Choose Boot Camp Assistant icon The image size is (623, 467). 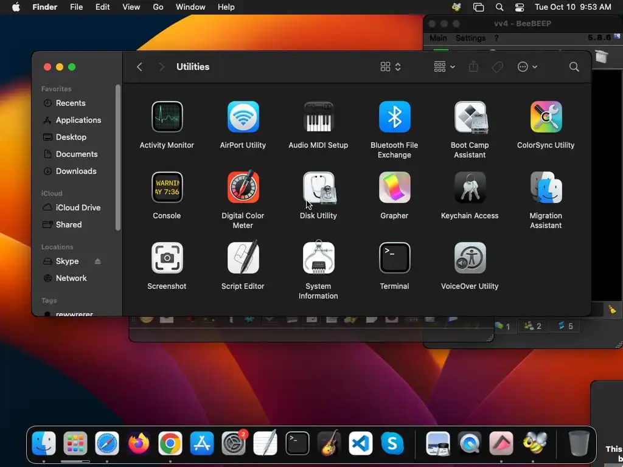pos(470,117)
